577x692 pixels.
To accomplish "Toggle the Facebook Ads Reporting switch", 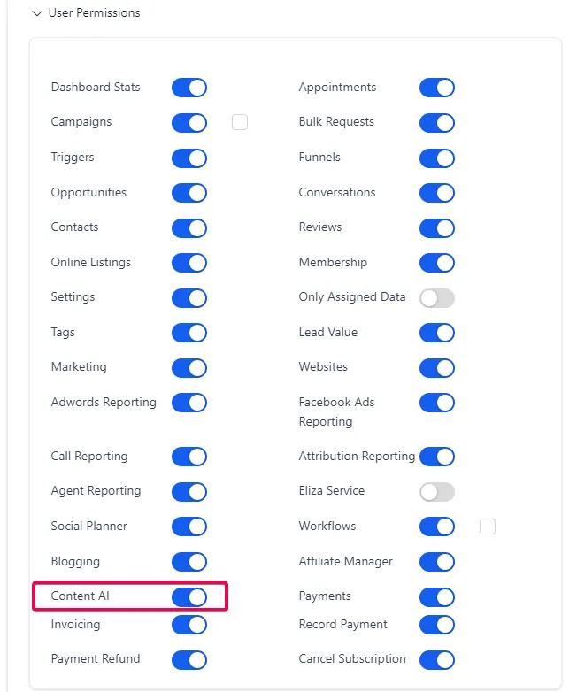I will pyautogui.click(x=437, y=403).
